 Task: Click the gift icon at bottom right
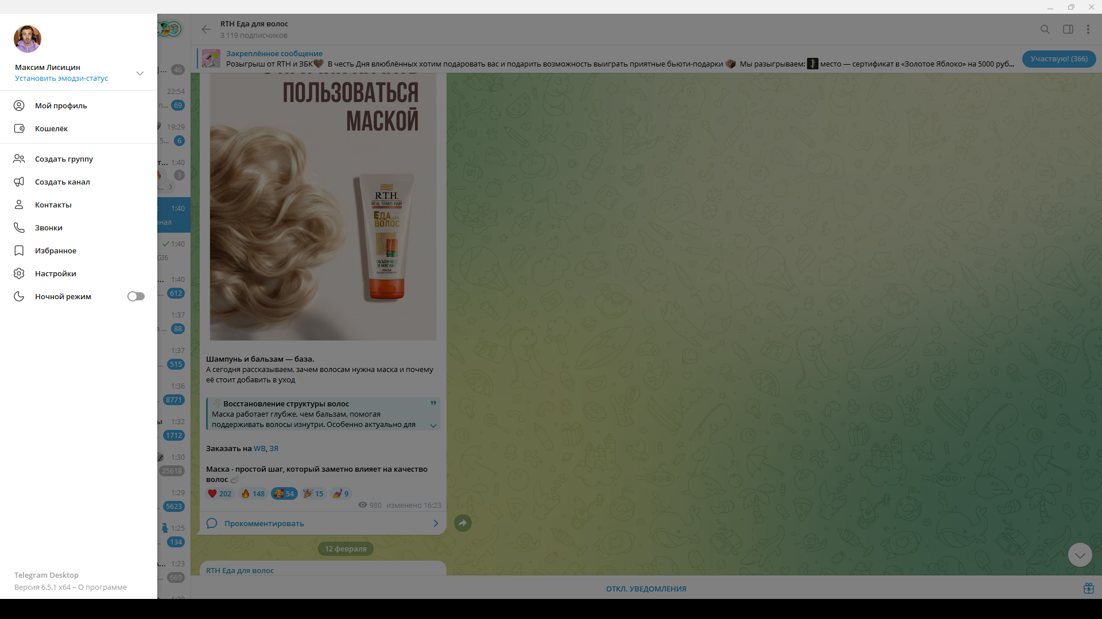coord(1088,588)
